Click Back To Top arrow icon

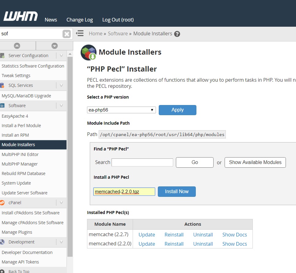click(x=2, y=271)
